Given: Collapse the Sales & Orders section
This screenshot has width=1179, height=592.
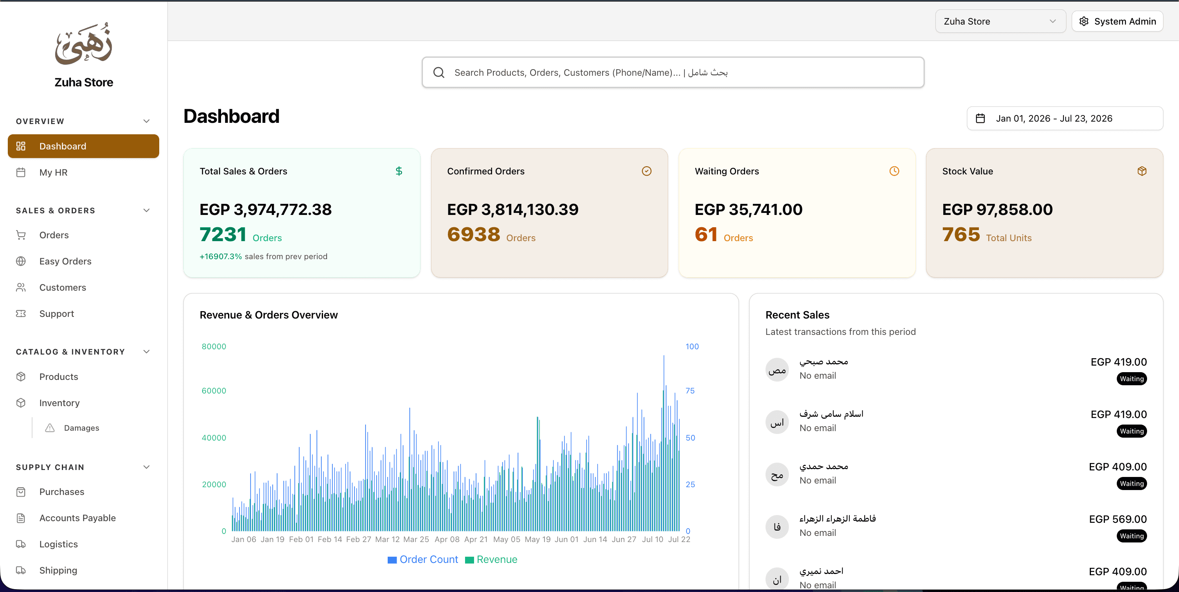Looking at the screenshot, I should point(147,210).
